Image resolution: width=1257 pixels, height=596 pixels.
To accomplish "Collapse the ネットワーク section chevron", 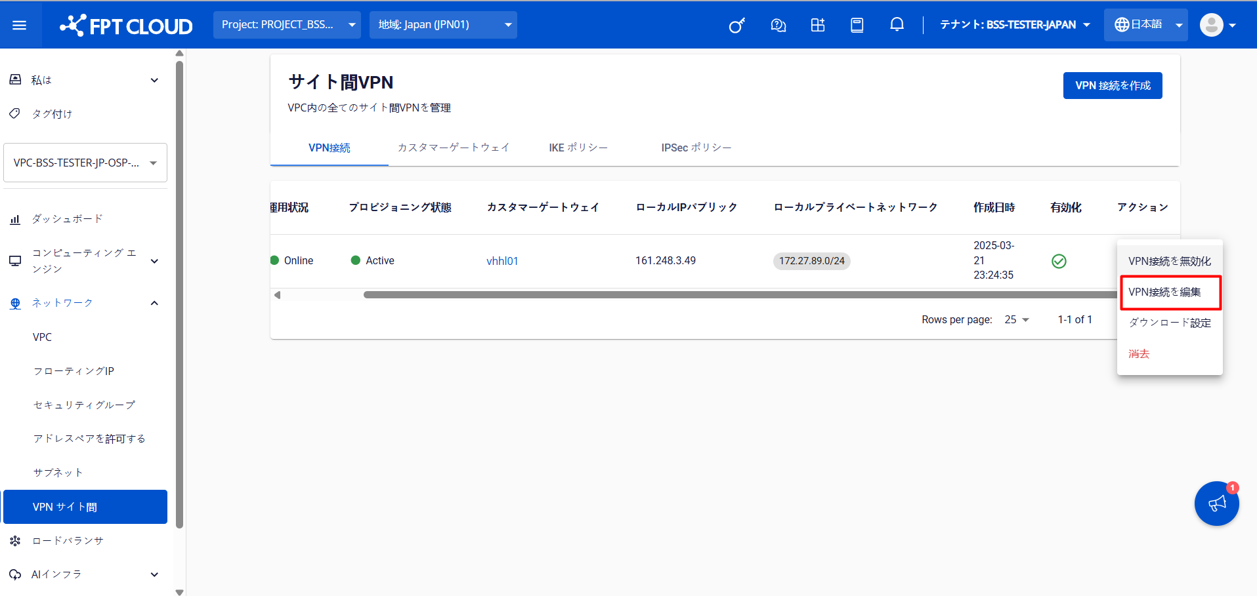I will pos(154,303).
